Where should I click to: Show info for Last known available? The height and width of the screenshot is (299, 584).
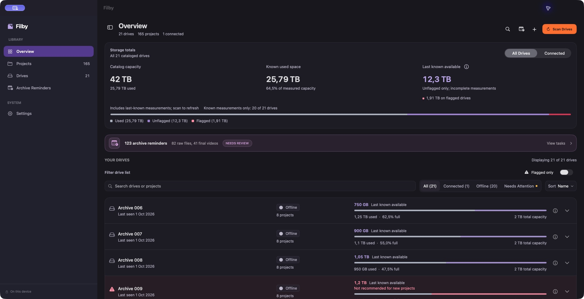466,67
